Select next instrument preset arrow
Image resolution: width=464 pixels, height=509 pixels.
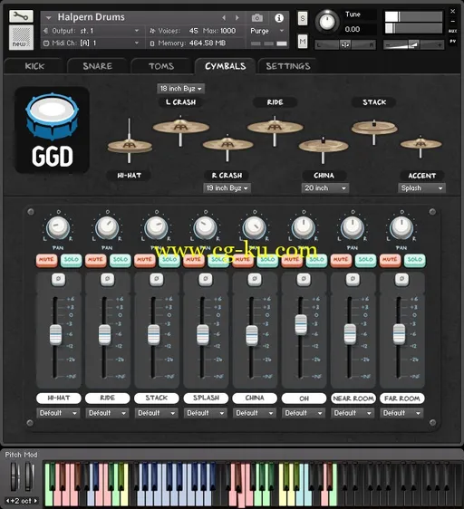[x=237, y=17]
